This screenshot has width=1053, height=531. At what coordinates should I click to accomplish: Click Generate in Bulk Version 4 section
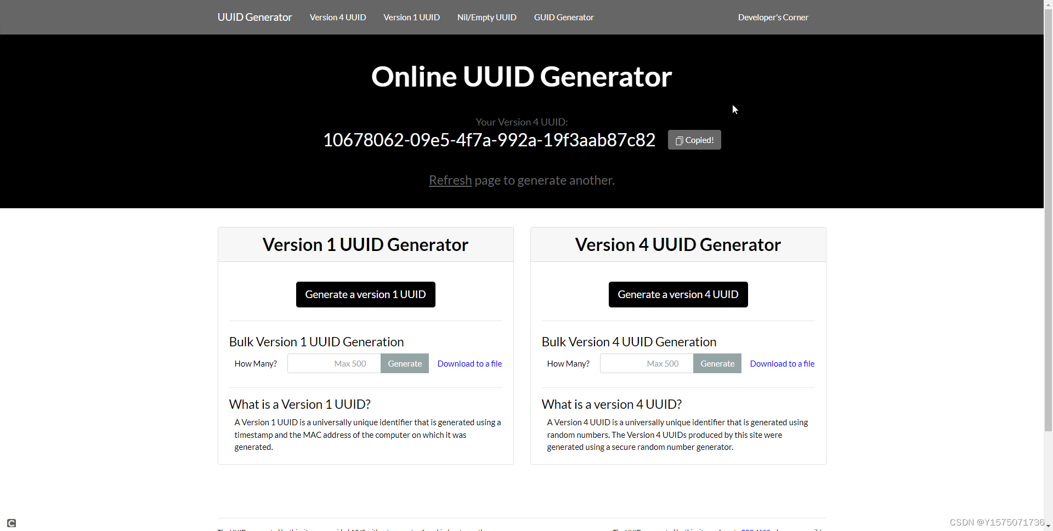pyautogui.click(x=717, y=363)
